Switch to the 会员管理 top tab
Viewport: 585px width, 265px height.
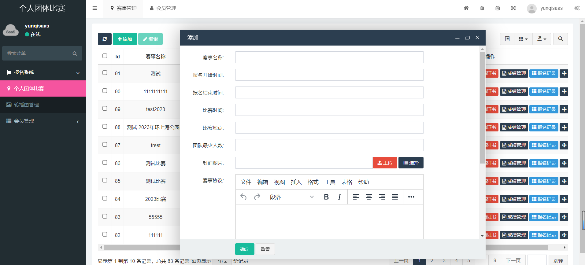[x=163, y=8]
